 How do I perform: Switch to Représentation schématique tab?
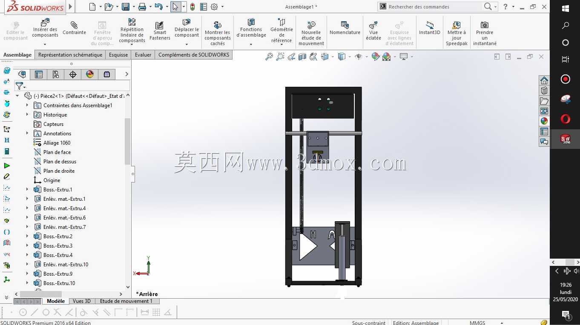(x=70, y=55)
